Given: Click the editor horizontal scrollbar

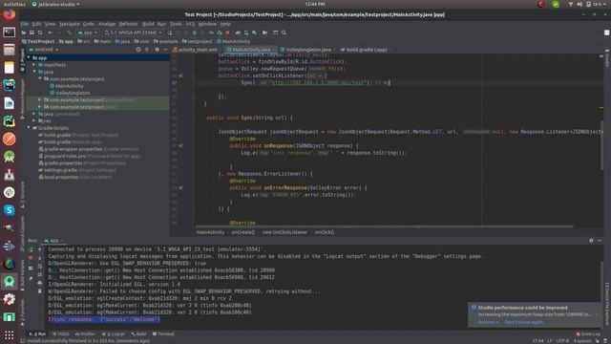Looking at the screenshot, I should (x=384, y=226).
